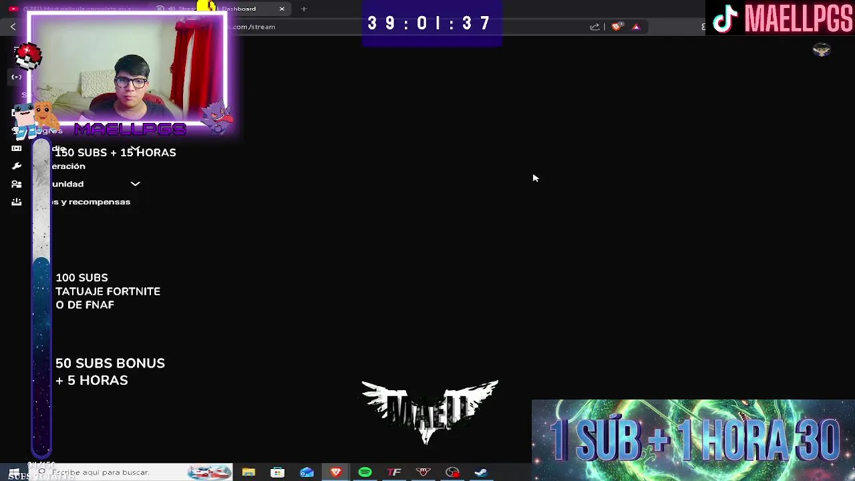Screen dimensions: 855x481
Task: Open Brave browser from taskbar
Action: [336, 472]
